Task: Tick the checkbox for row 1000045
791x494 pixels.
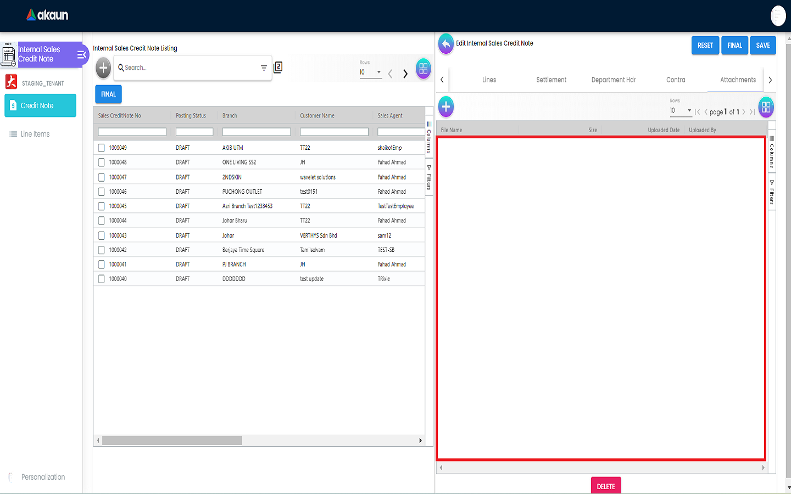Action: pyautogui.click(x=101, y=206)
